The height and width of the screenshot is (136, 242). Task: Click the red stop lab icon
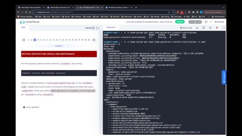tap(217, 28)
